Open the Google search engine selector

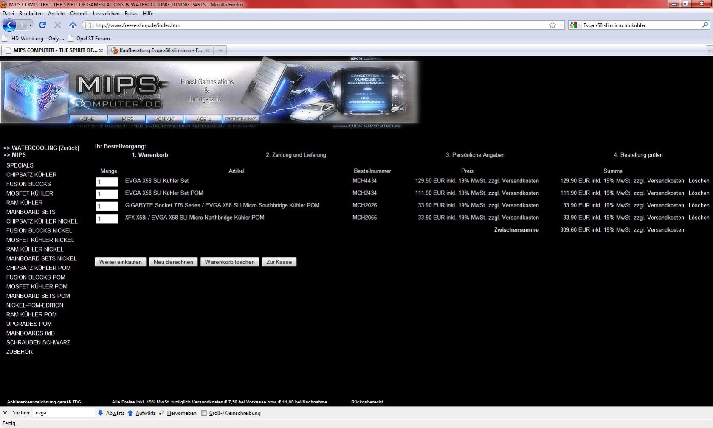tap(575, 25)
